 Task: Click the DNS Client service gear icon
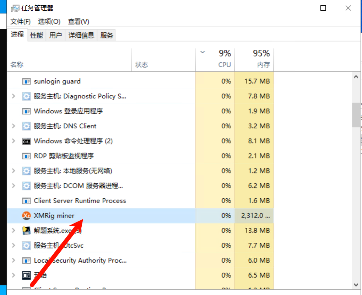point(26,126)
